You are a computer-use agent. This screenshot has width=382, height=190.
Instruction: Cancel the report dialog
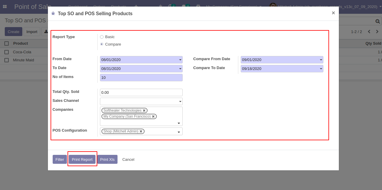coord(128,159)
